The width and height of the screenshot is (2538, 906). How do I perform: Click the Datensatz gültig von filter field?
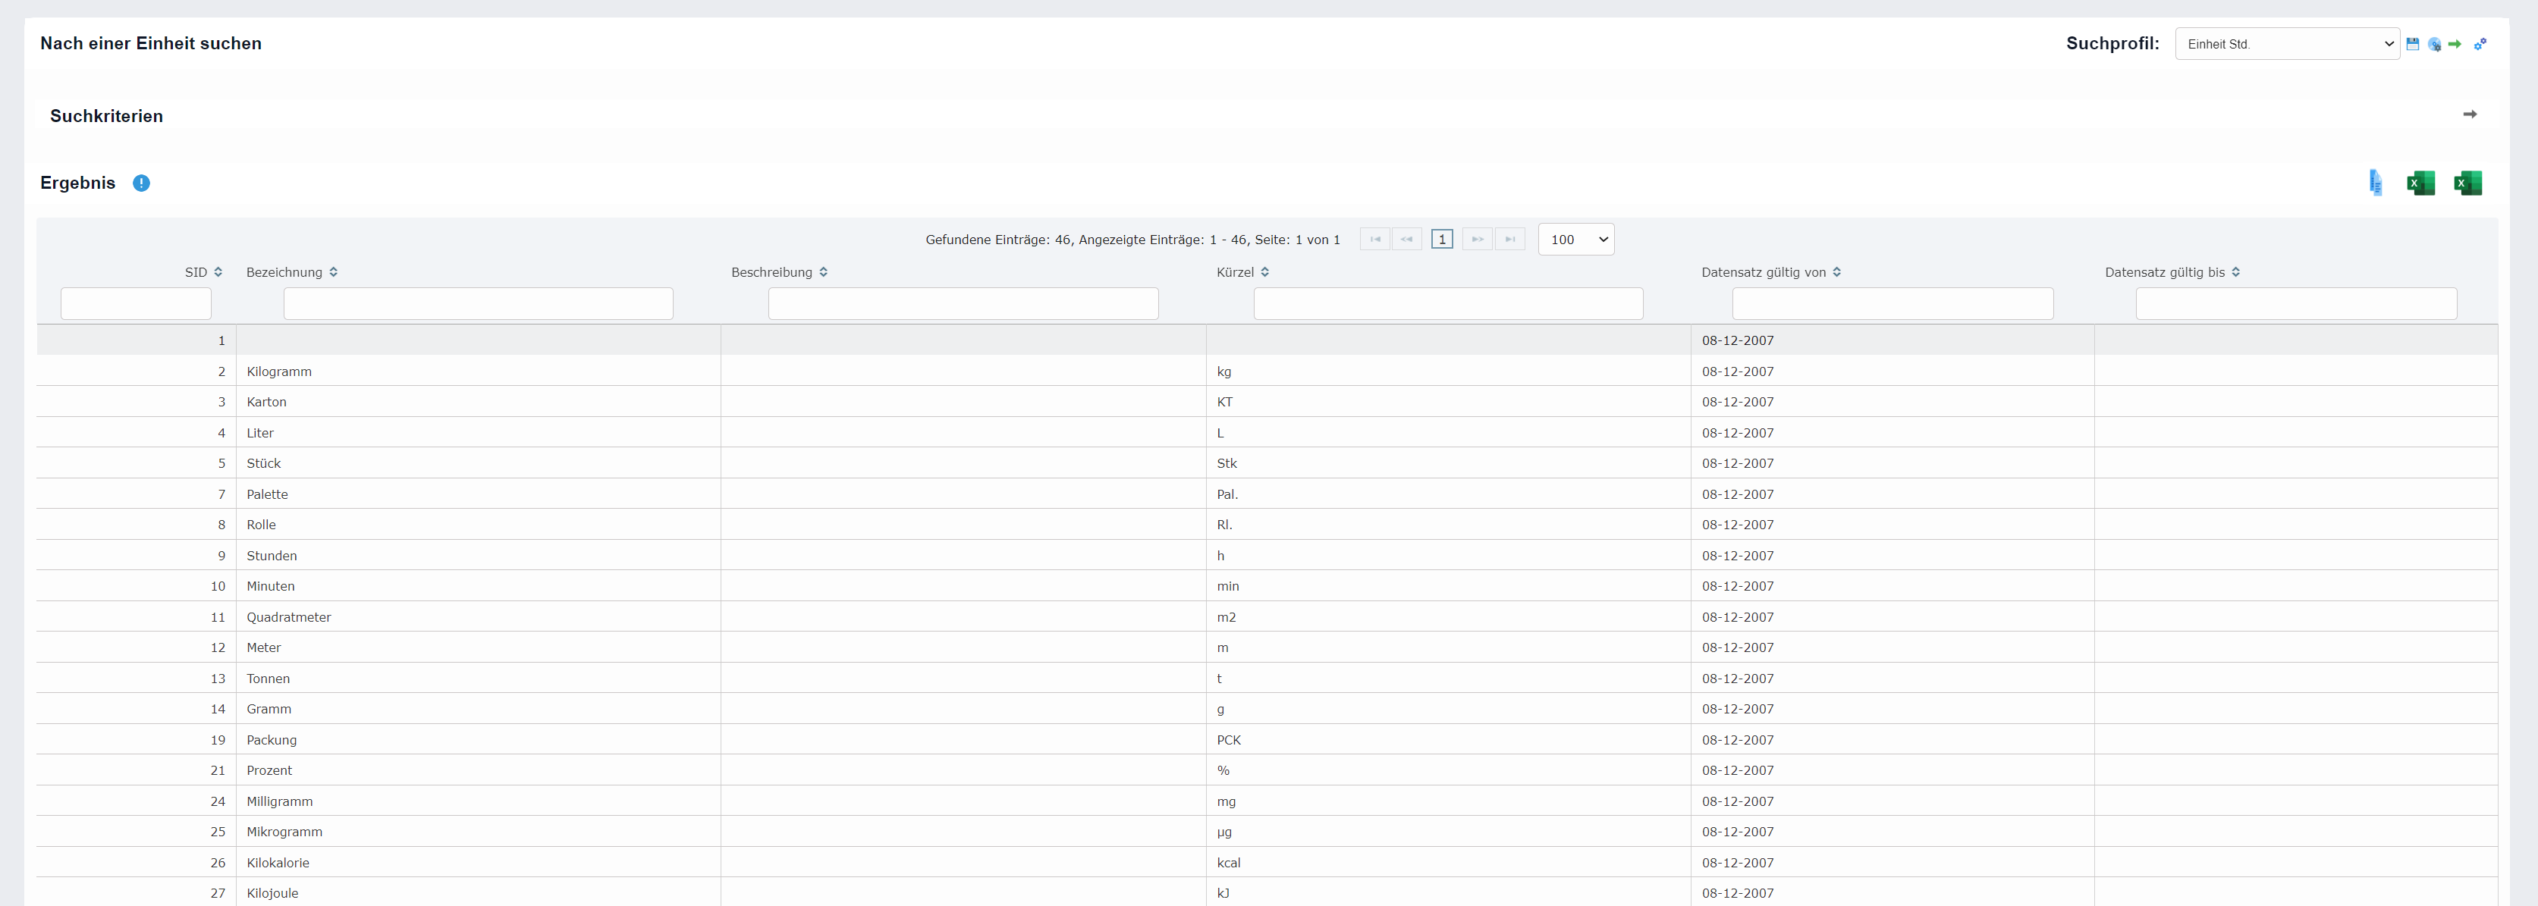click(1892, 303)
